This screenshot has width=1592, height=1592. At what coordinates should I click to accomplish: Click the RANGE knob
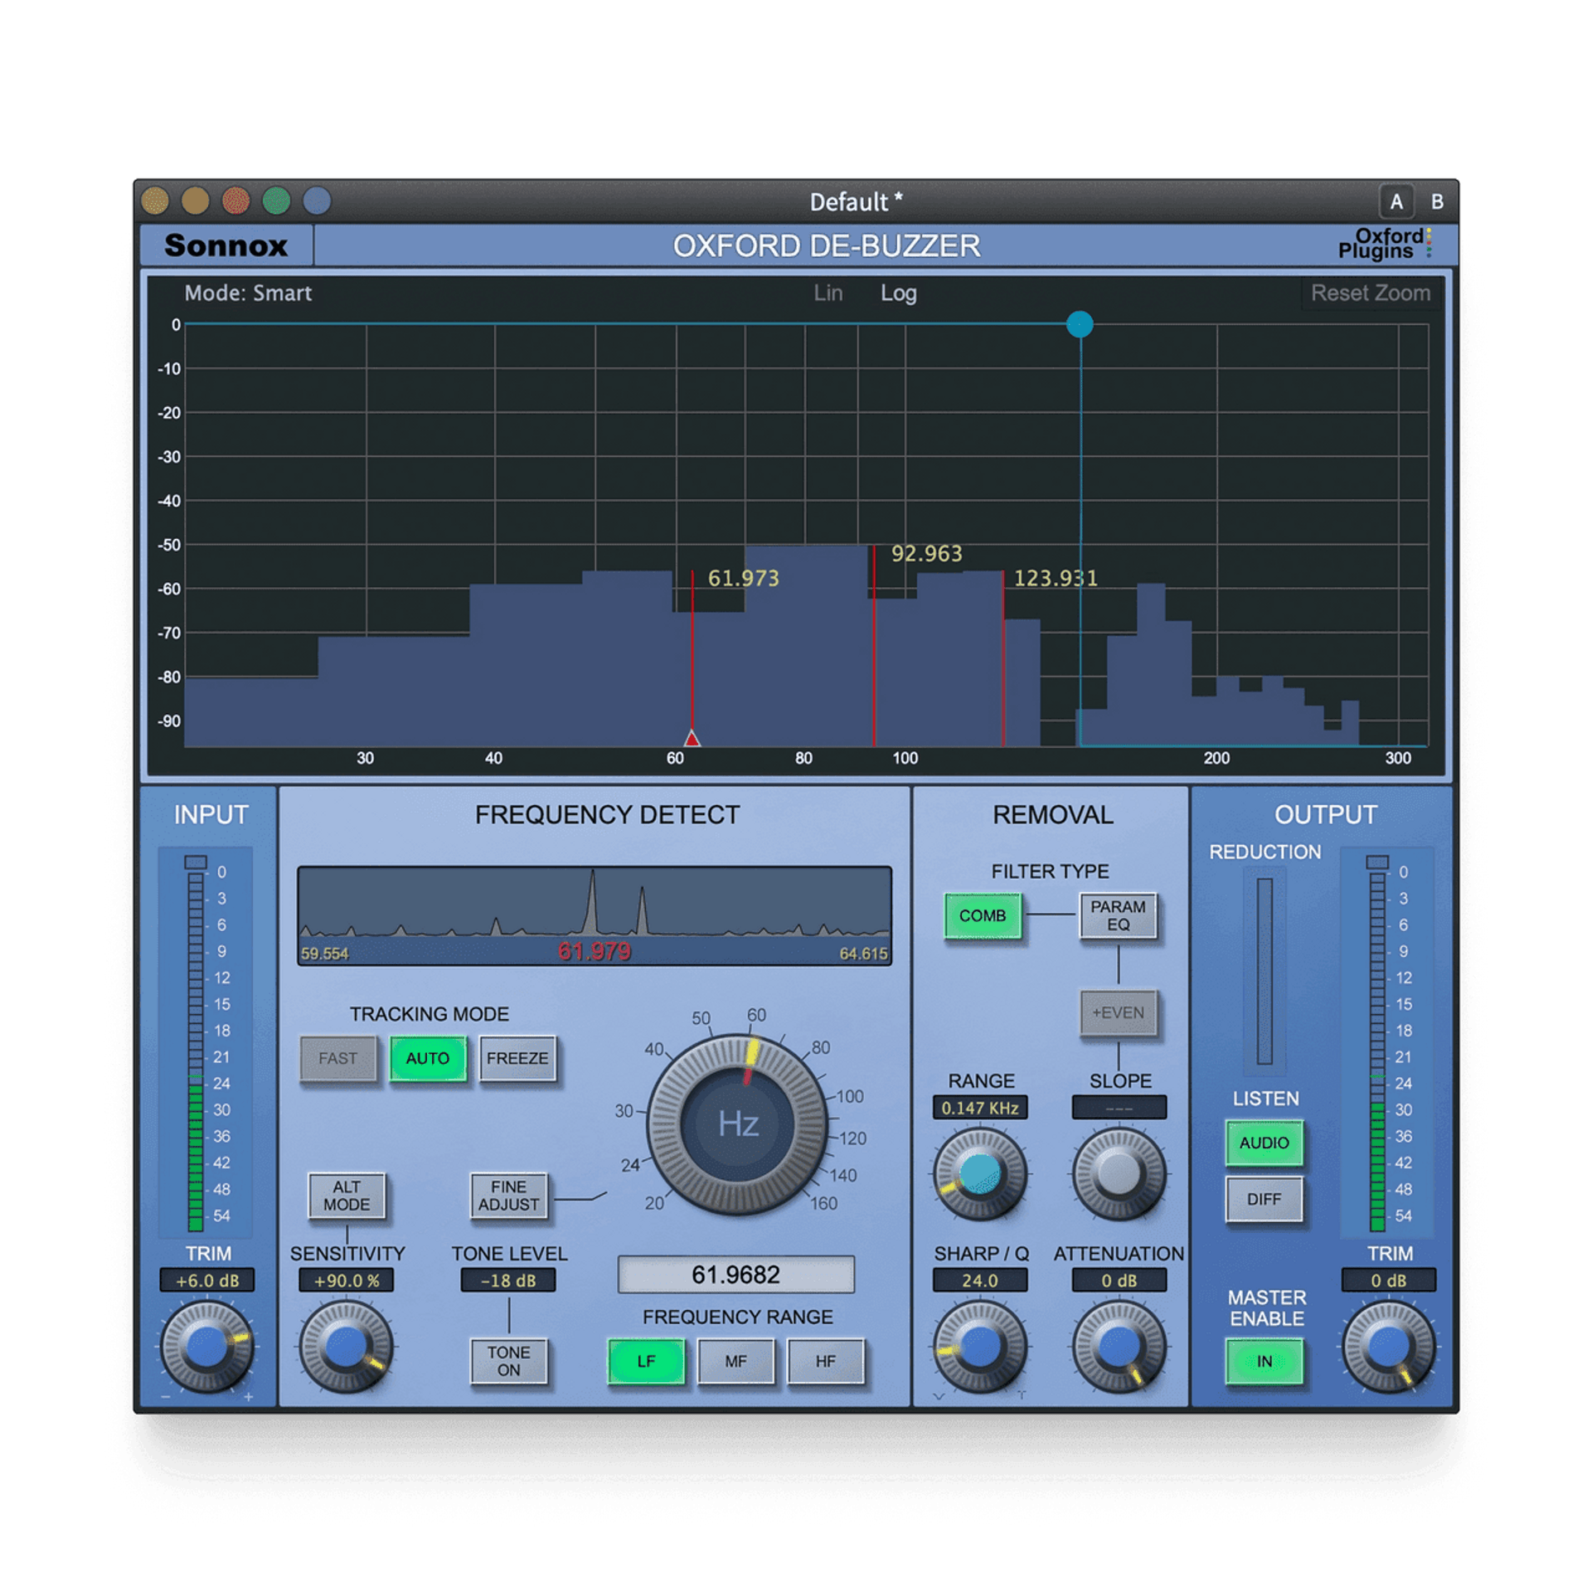click(980, 1174)
